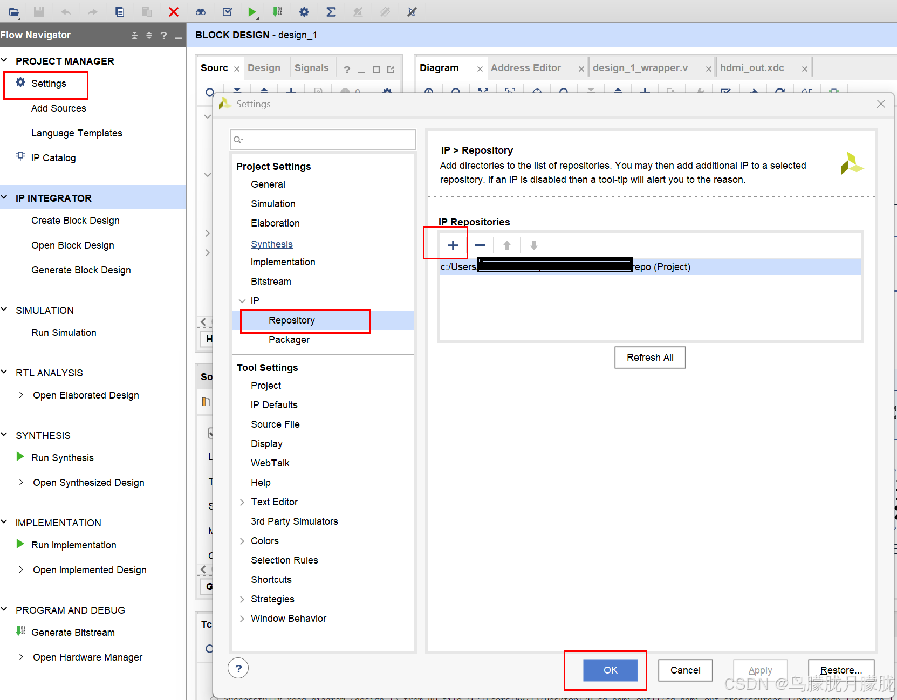This screenshot has height=700, width=897.
Task: Click the red X delete toolbar icon
Action: (x=174, y=12)
